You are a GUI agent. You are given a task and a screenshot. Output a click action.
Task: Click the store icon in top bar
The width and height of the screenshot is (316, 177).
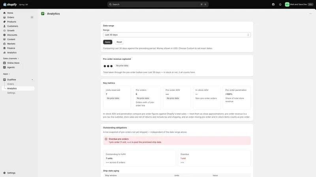tap(273, 4)
